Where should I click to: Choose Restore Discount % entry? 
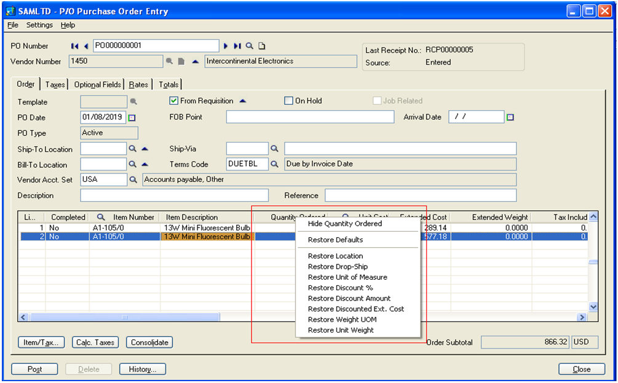pos(358,288)
